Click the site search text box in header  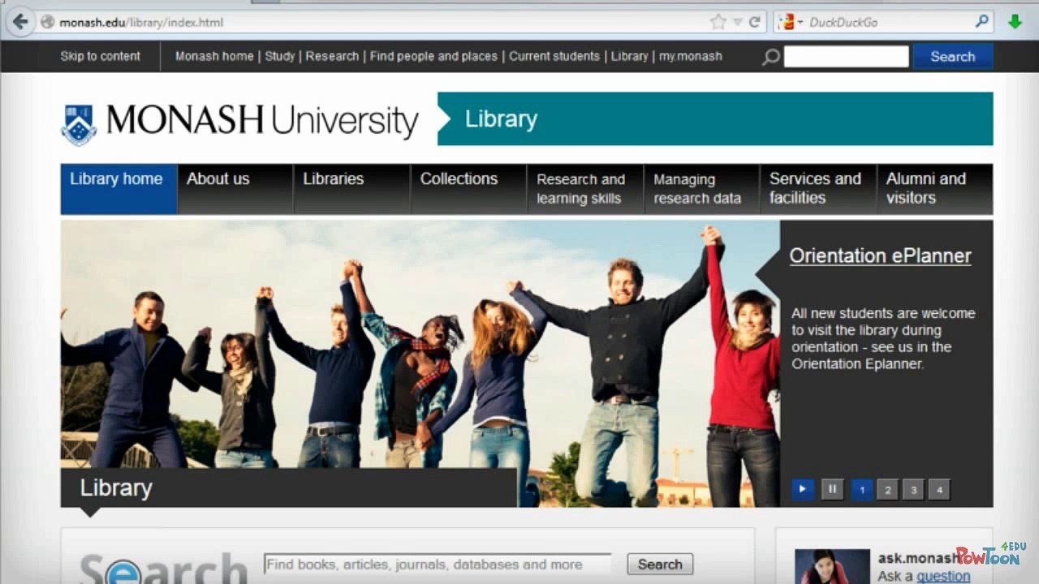pyautogui.click(x=846, y=56)
